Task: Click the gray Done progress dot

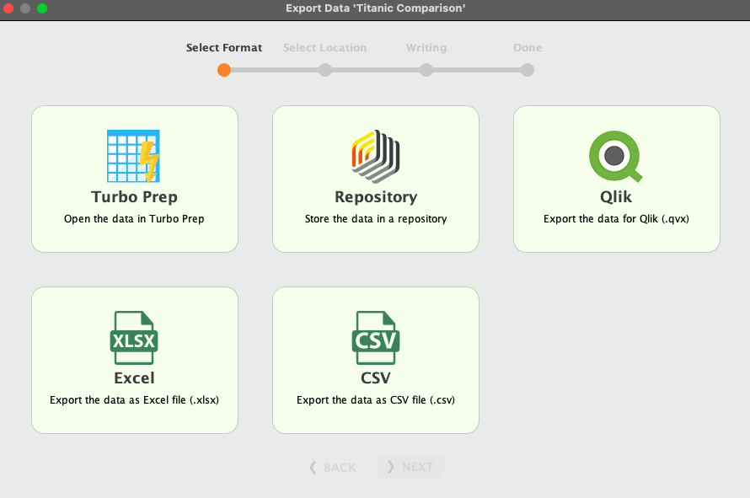Action: [528, 70]
